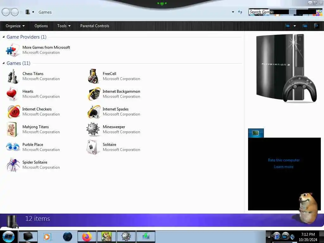Viewport: 324px width, 243px height.
Task: Select the Mahjong Titans label
Action: pyautogui.click(x=35, y=127)
